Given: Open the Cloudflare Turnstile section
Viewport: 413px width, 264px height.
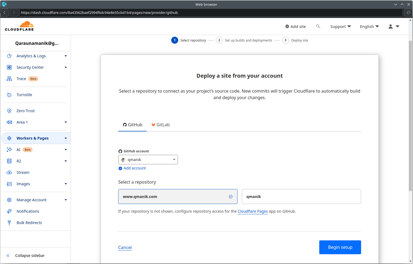Looking at the screenshot, I should 24,95.
